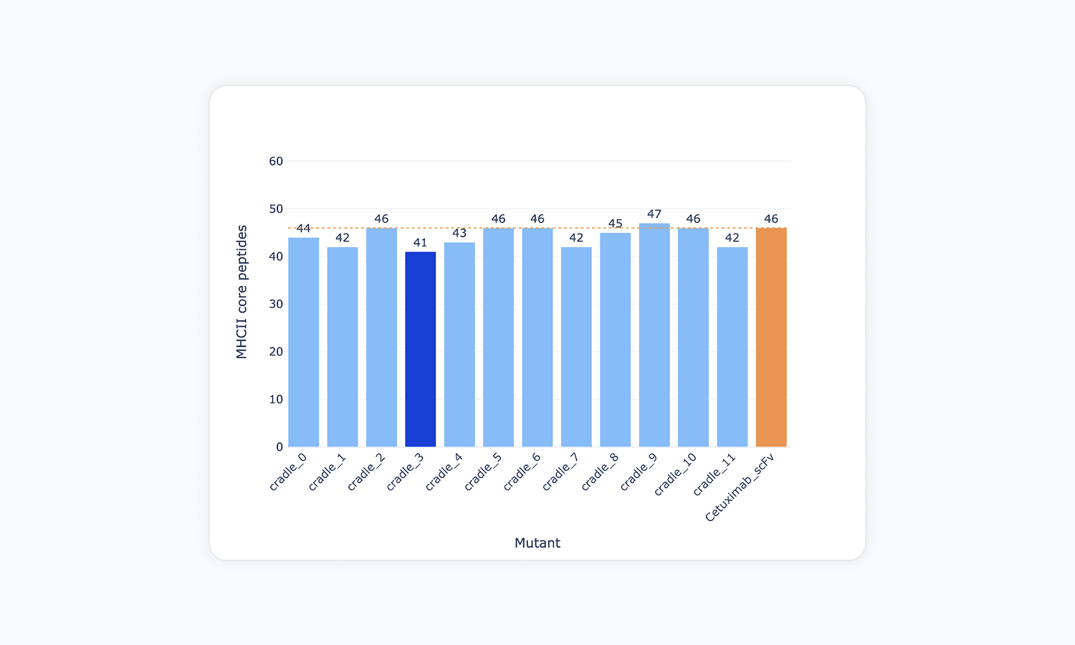Image resolution: width=1075 pixels, height=645 pixels.
Task: Click the cradle_2 bar
Action: click(x=381, y=337)
